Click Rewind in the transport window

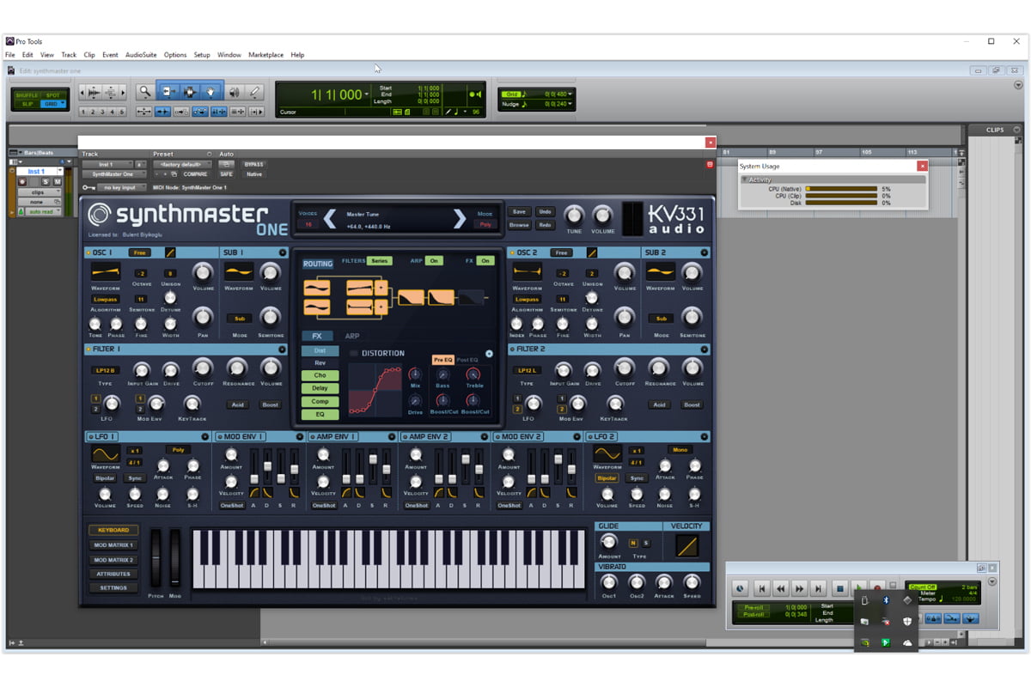(x=780, y=588)
